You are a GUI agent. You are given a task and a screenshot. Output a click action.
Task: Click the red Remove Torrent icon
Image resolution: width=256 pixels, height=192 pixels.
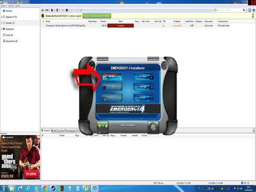57,10
